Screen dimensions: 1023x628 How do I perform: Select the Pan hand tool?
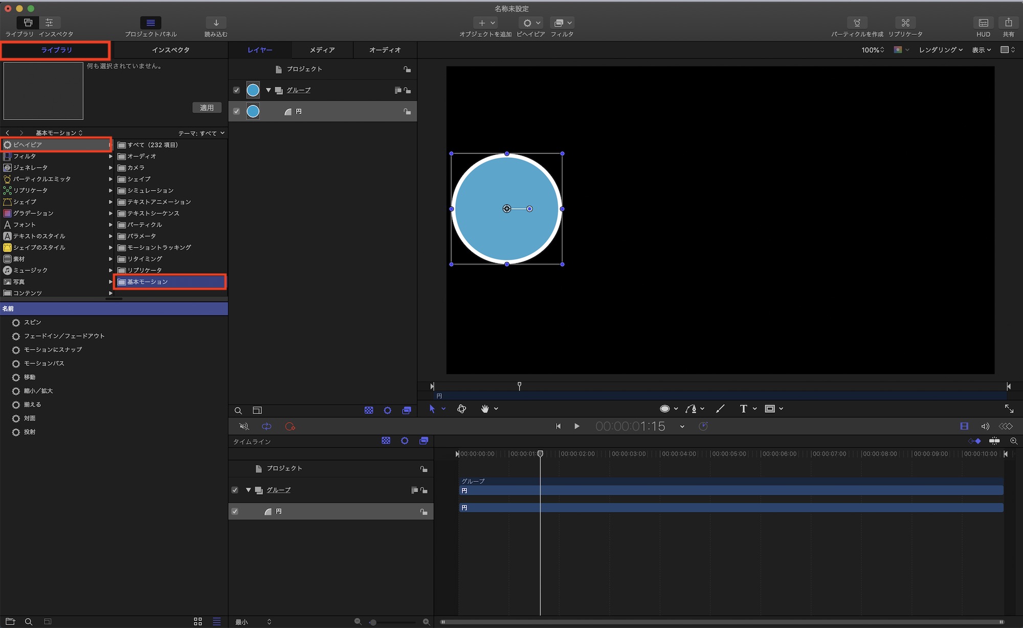pyautogui.click(x=485, y=409)
